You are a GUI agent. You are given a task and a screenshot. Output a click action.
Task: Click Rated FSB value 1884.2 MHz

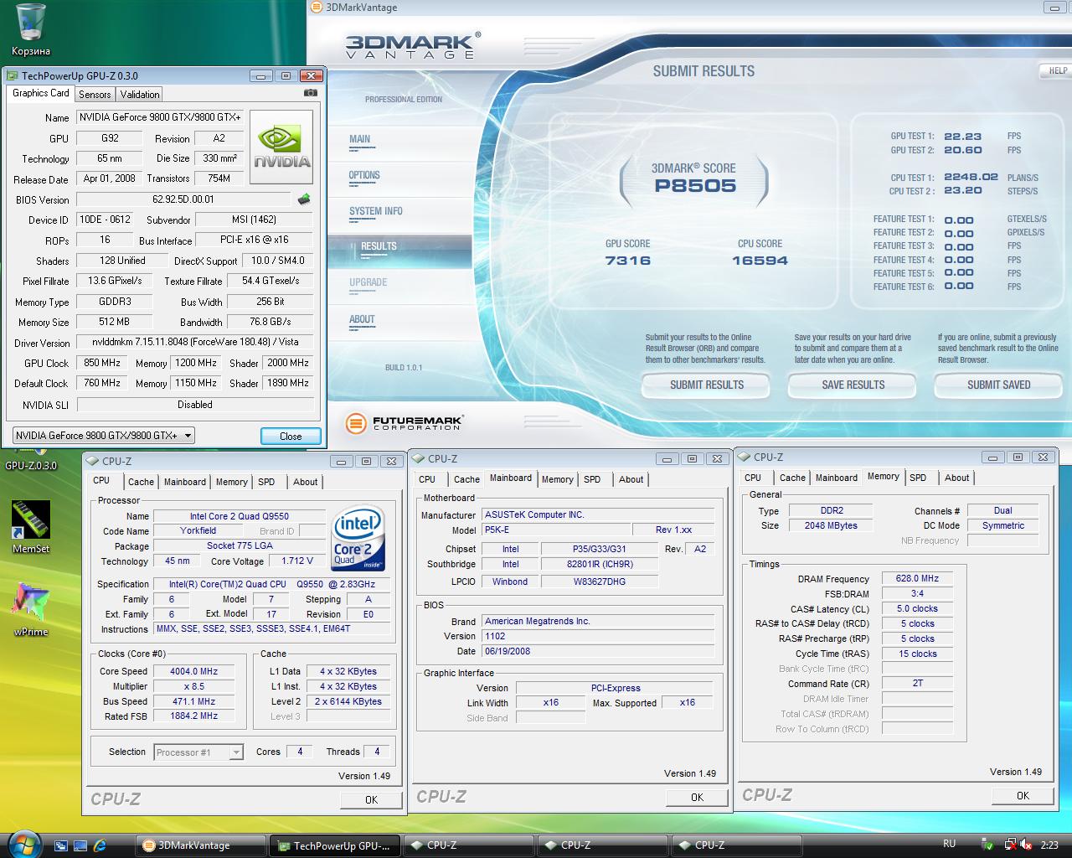[193, 716]
